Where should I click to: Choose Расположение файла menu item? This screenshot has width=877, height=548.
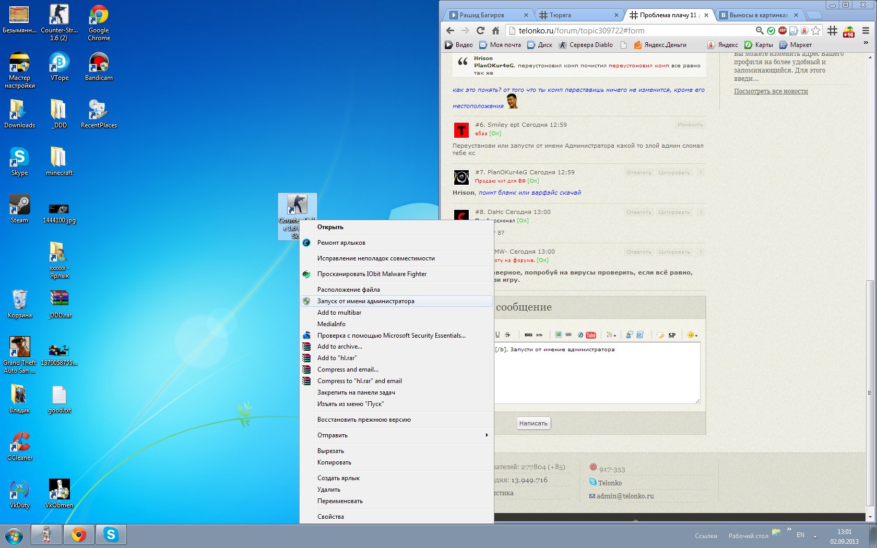click(397, 290)
